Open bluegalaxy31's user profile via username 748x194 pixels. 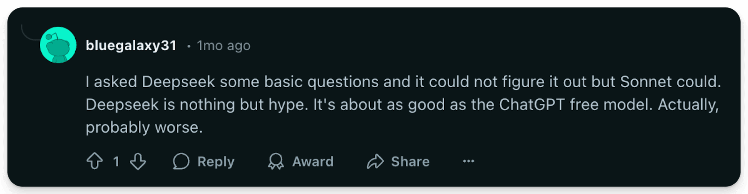click(131, 45)
